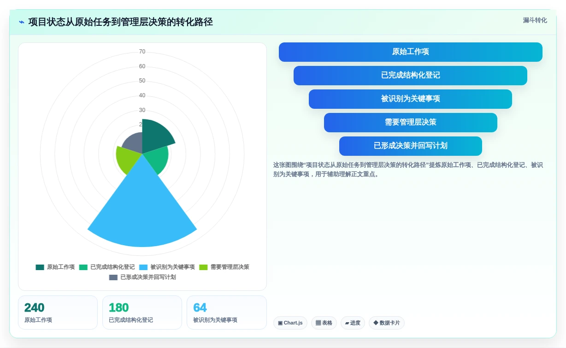The image size is (566, 348).
Task: Select the 需要管理层决策 funnel bar
Action: (x=410, y=123)
